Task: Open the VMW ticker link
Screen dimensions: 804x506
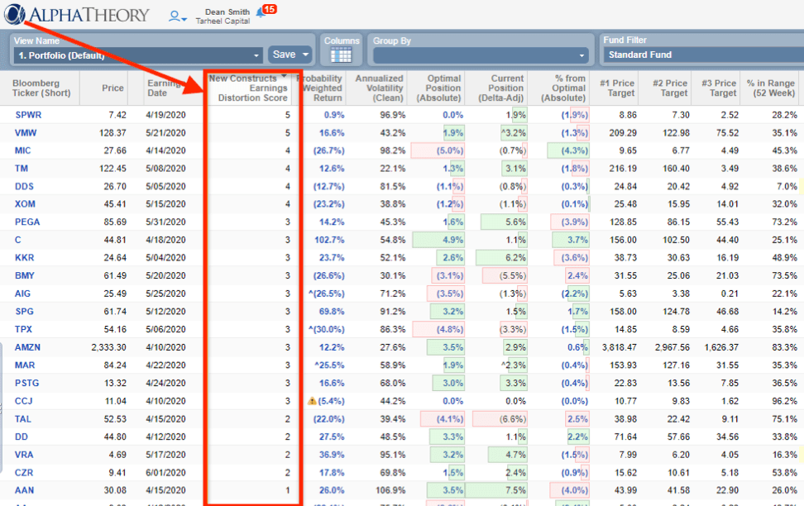Action: [26, 133]
